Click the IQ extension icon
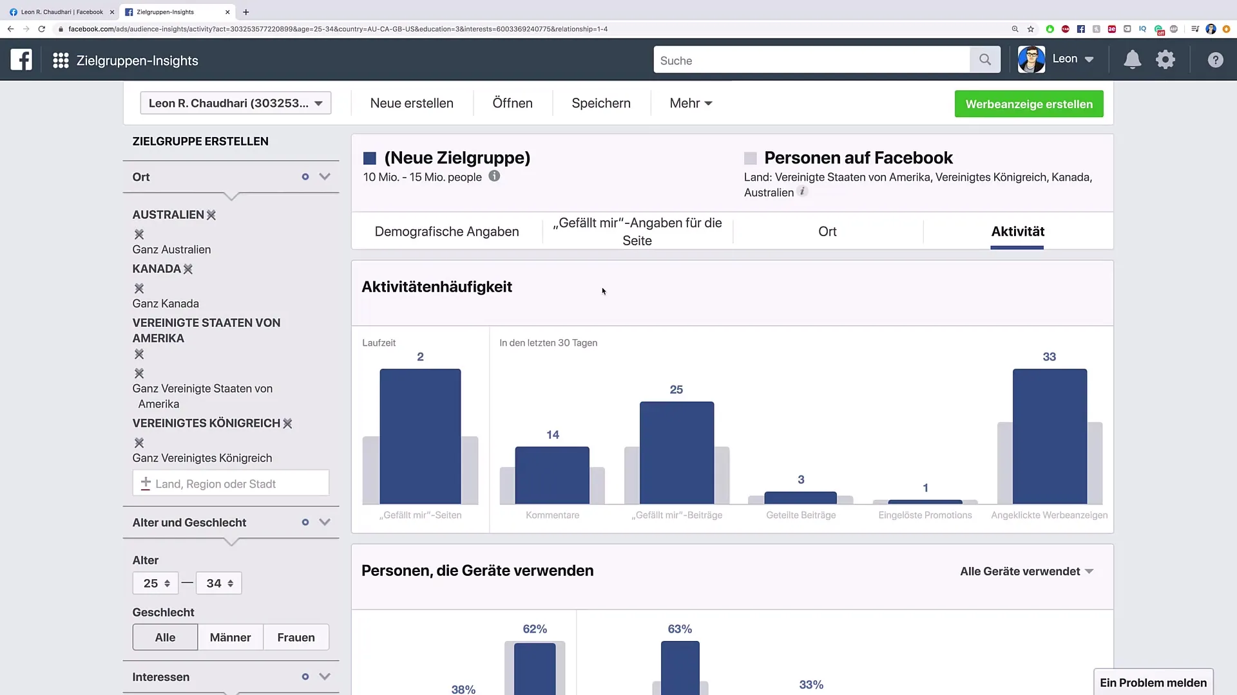This screenshot has width=1237, height=695. 1143,29
